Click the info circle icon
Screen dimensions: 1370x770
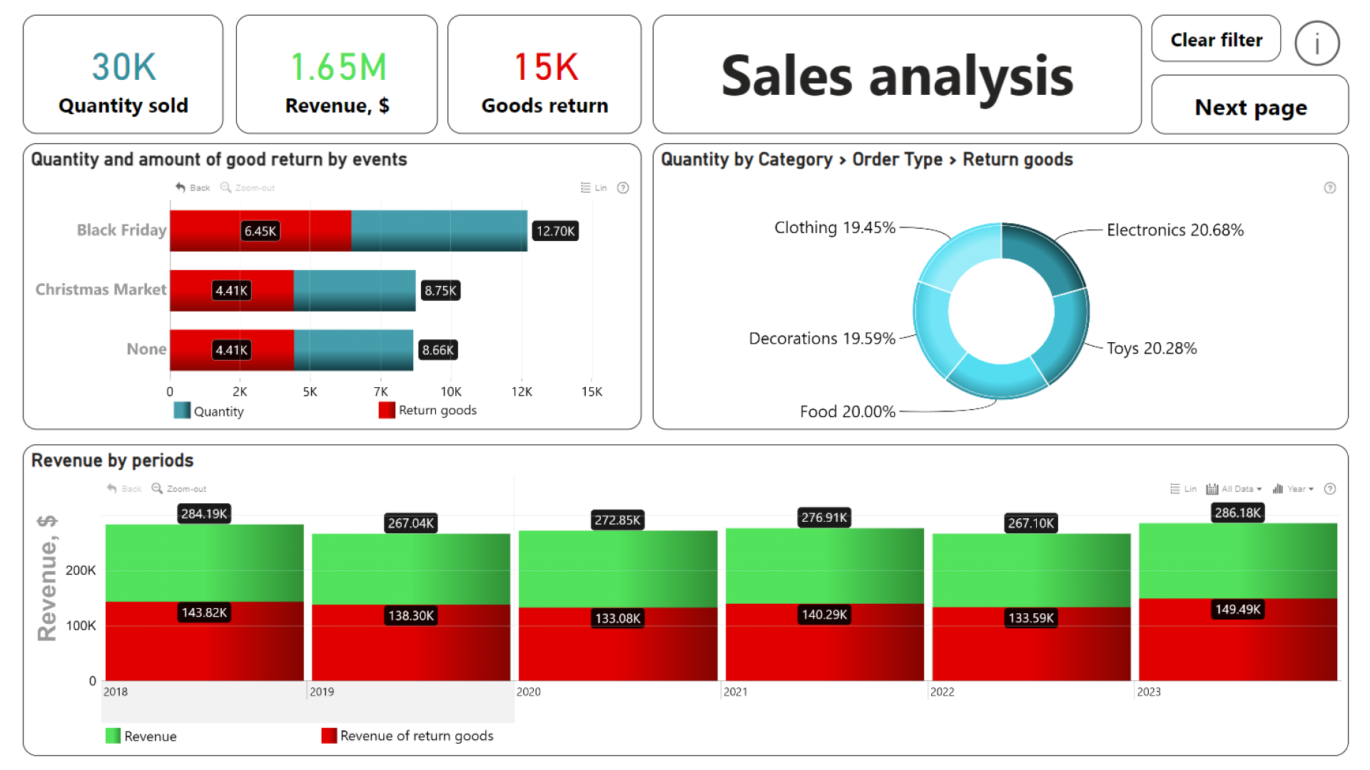(1316, 43)
